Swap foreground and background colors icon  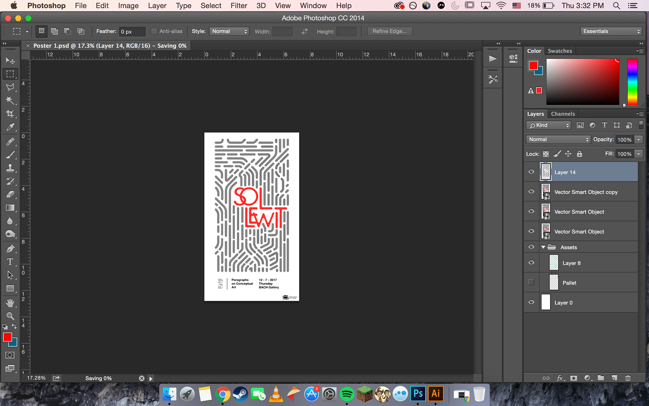click(x=15, y=326)
